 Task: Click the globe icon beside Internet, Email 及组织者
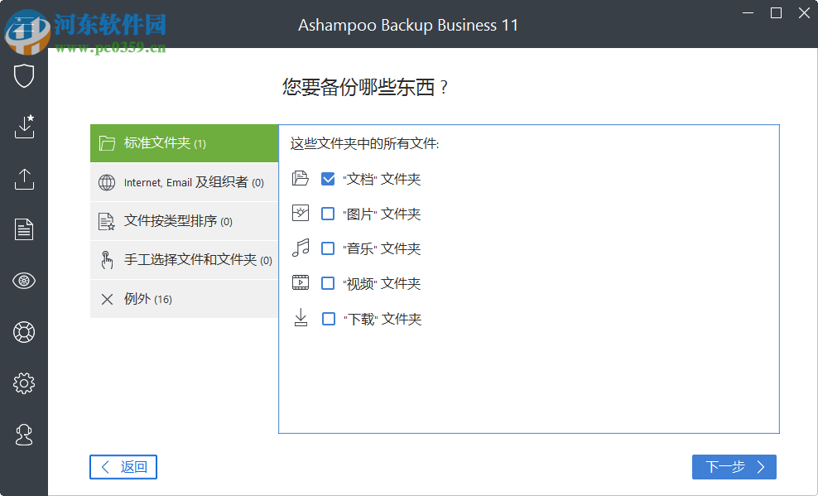point(107,182)
